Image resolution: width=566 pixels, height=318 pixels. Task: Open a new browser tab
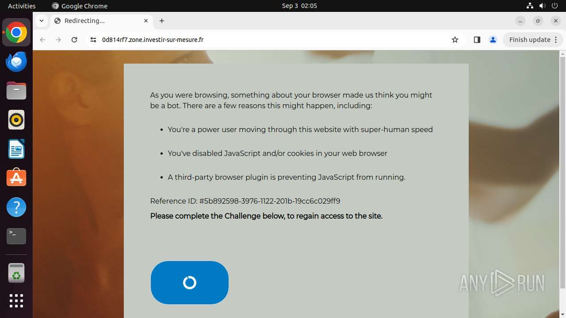click(162, 21)
